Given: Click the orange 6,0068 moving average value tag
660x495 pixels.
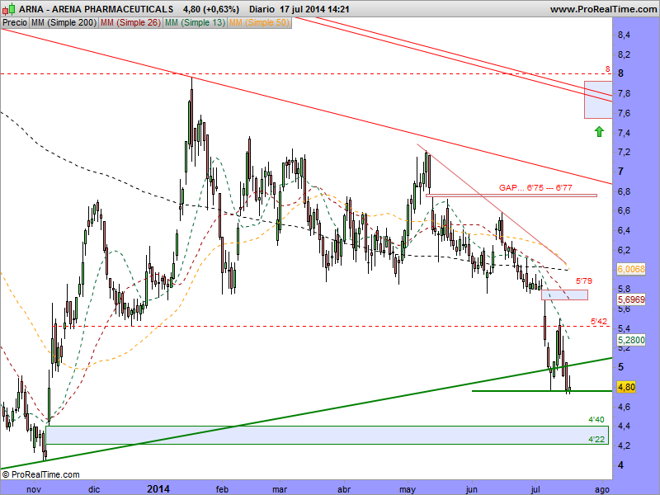Looking at the screenshot, I should coord(631,269).
